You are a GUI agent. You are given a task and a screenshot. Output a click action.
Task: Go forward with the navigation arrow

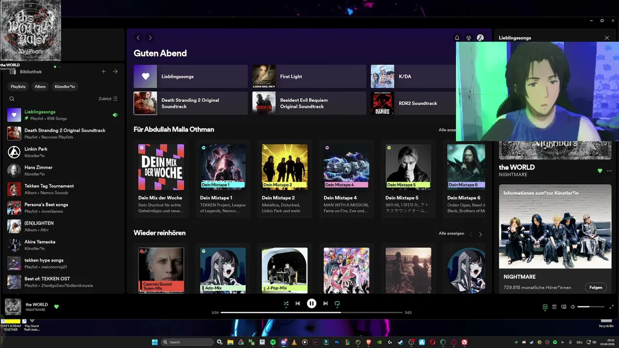[150, 38]
